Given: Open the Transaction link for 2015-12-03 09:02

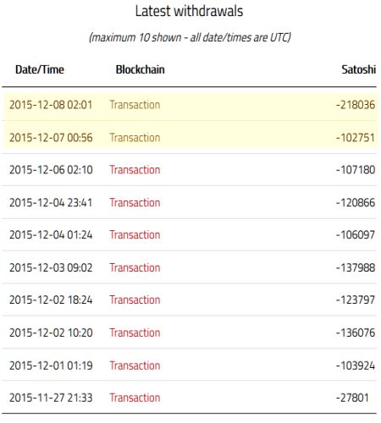Looking at the screenshot, I should tap(135, 267).
